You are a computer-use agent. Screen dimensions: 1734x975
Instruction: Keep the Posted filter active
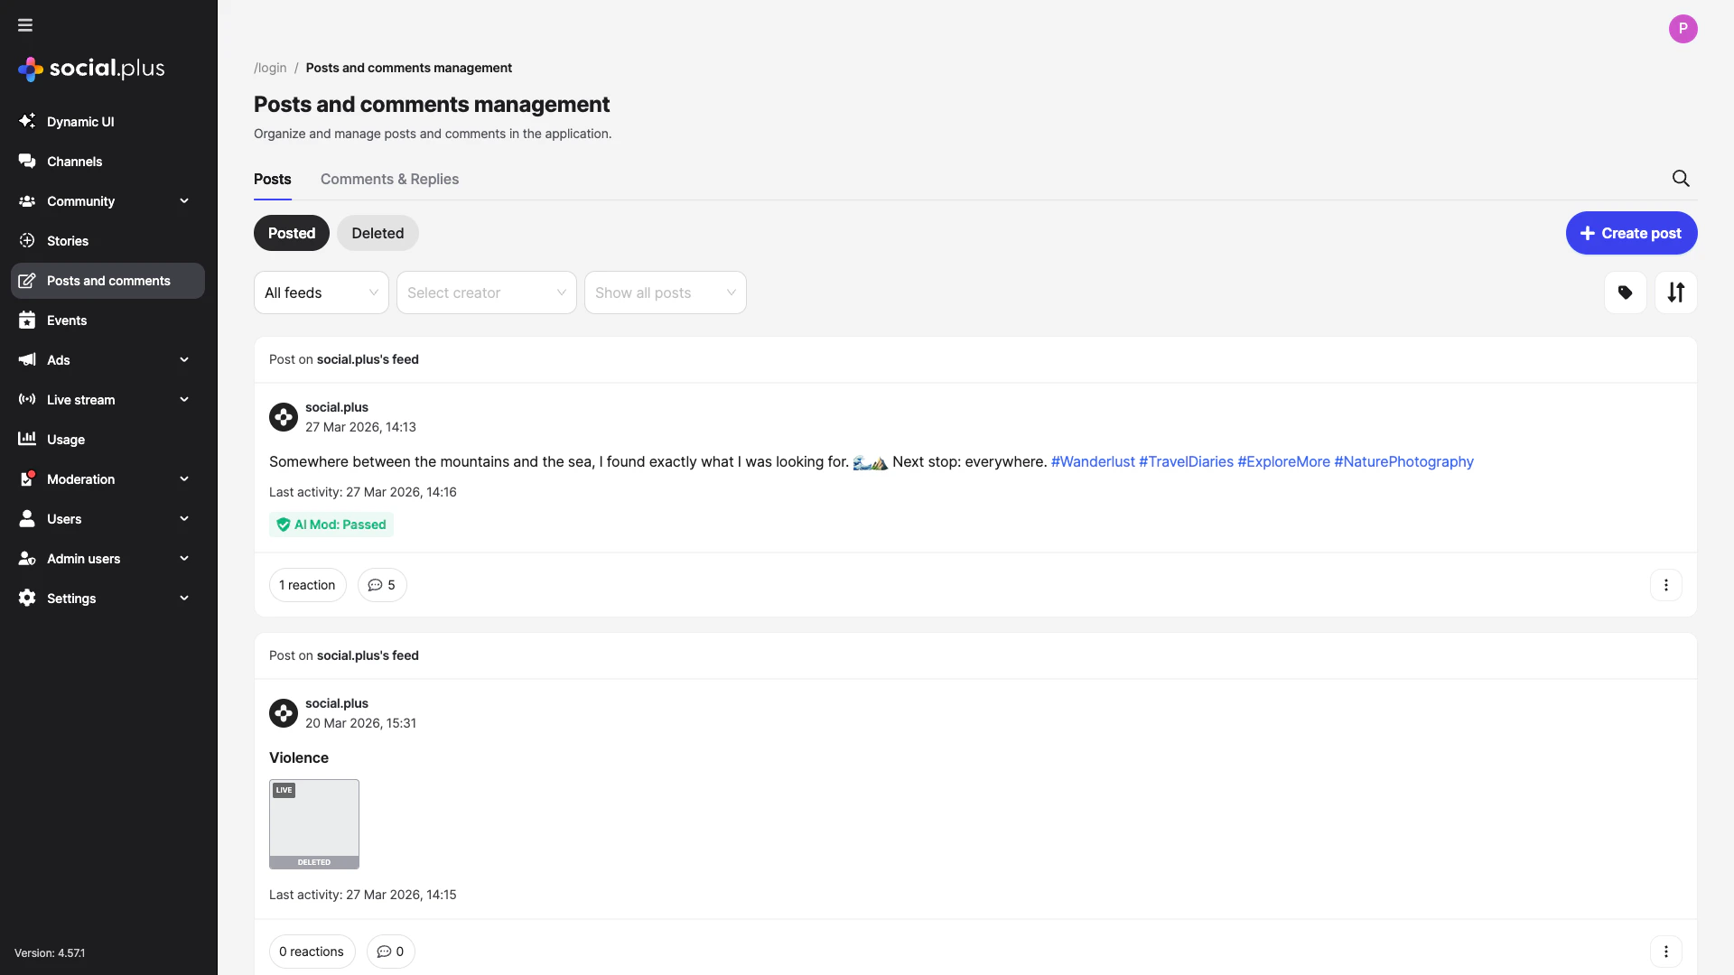click(x=291, y=232)
